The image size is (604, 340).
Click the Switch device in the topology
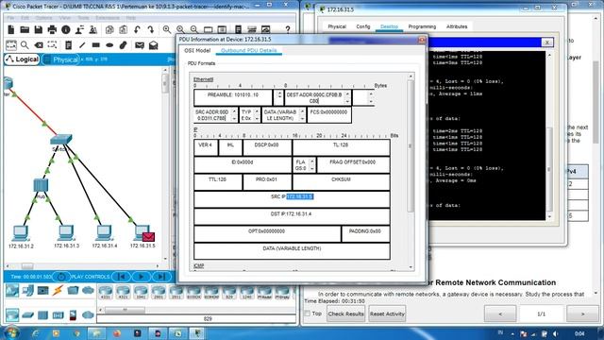click(x=60, y=140)
